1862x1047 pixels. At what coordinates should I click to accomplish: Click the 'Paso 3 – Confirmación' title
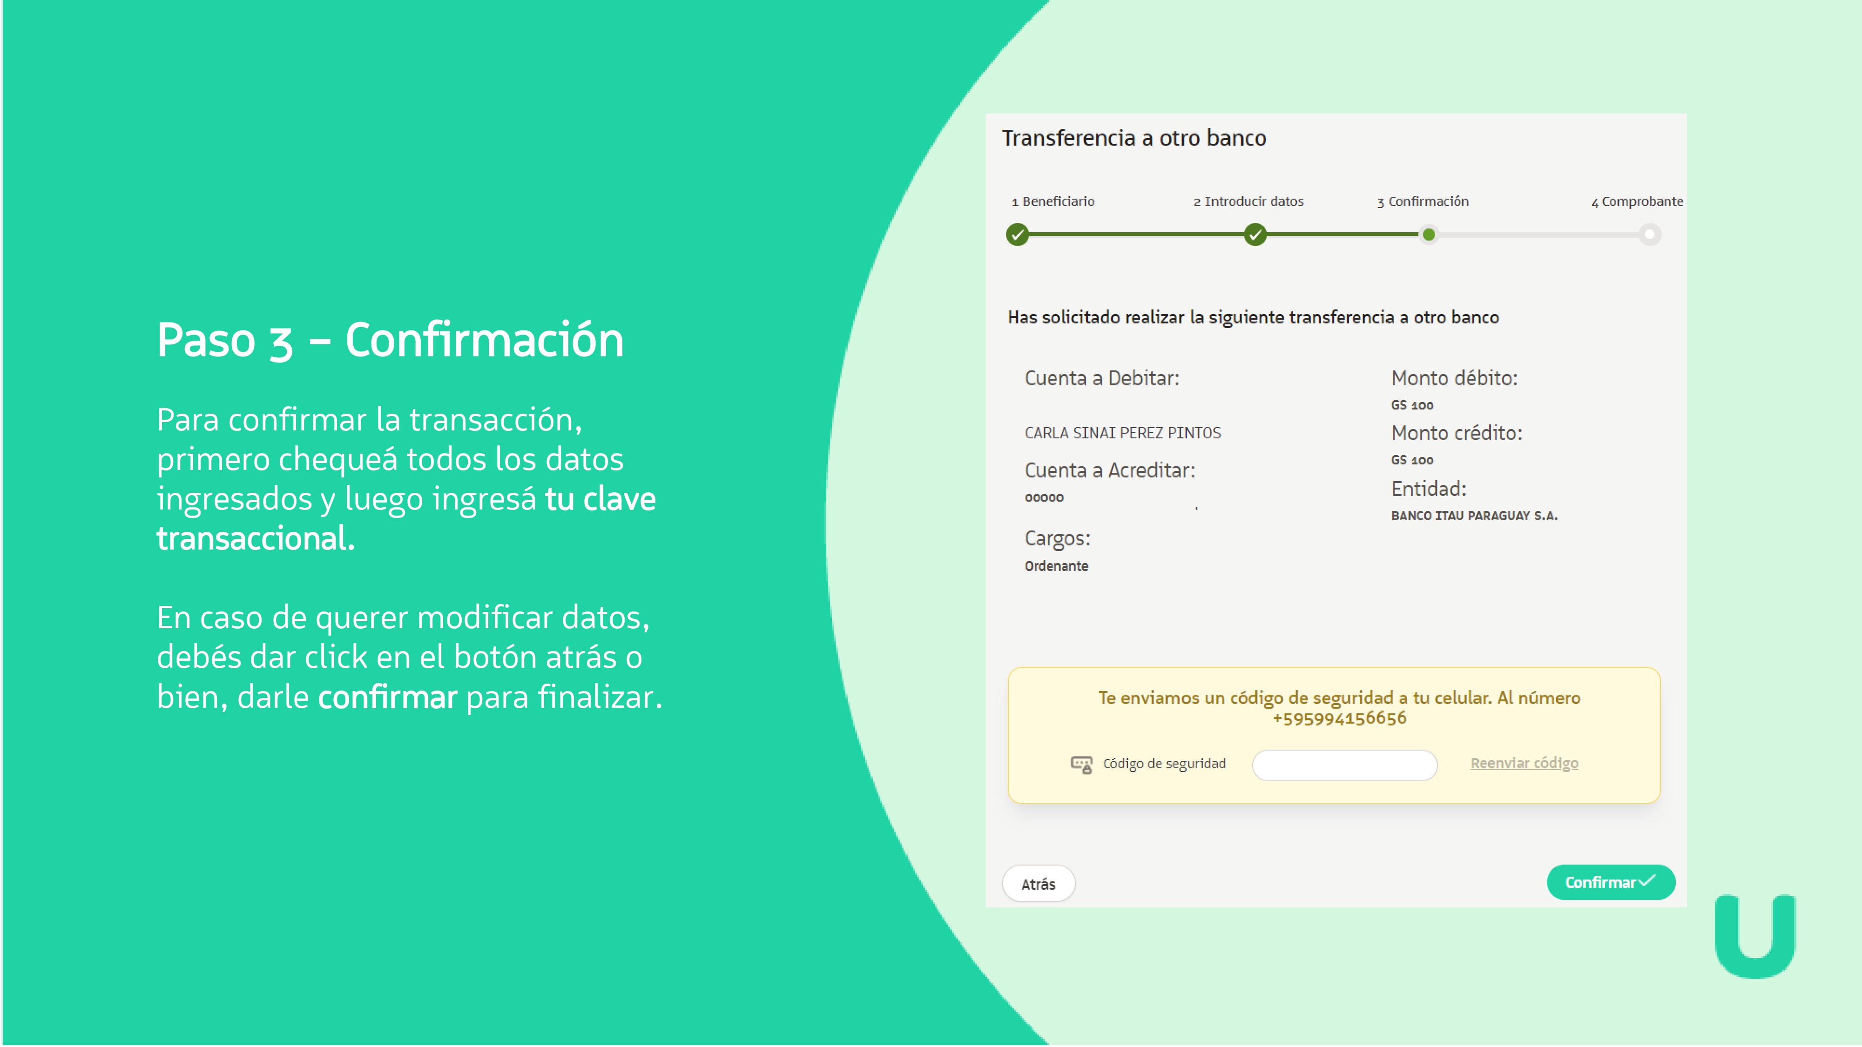[391, 340]
